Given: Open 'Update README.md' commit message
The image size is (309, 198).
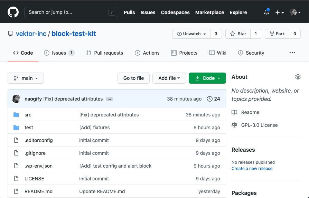Looking at the screenshot, I should (x=102, y=192).
